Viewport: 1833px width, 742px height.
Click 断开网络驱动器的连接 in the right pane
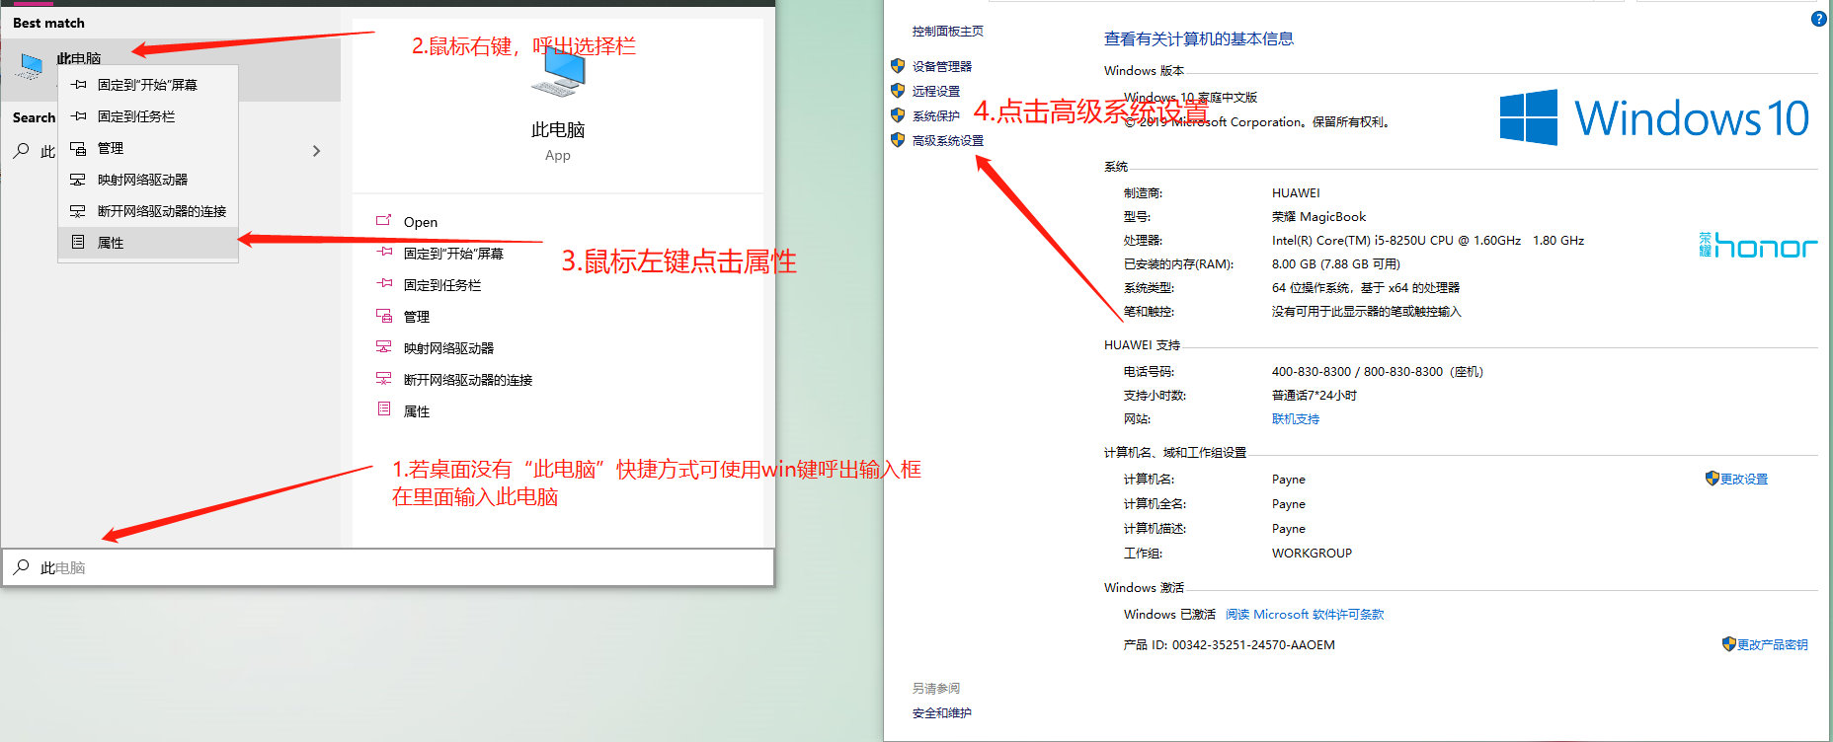tap(467, 380)
